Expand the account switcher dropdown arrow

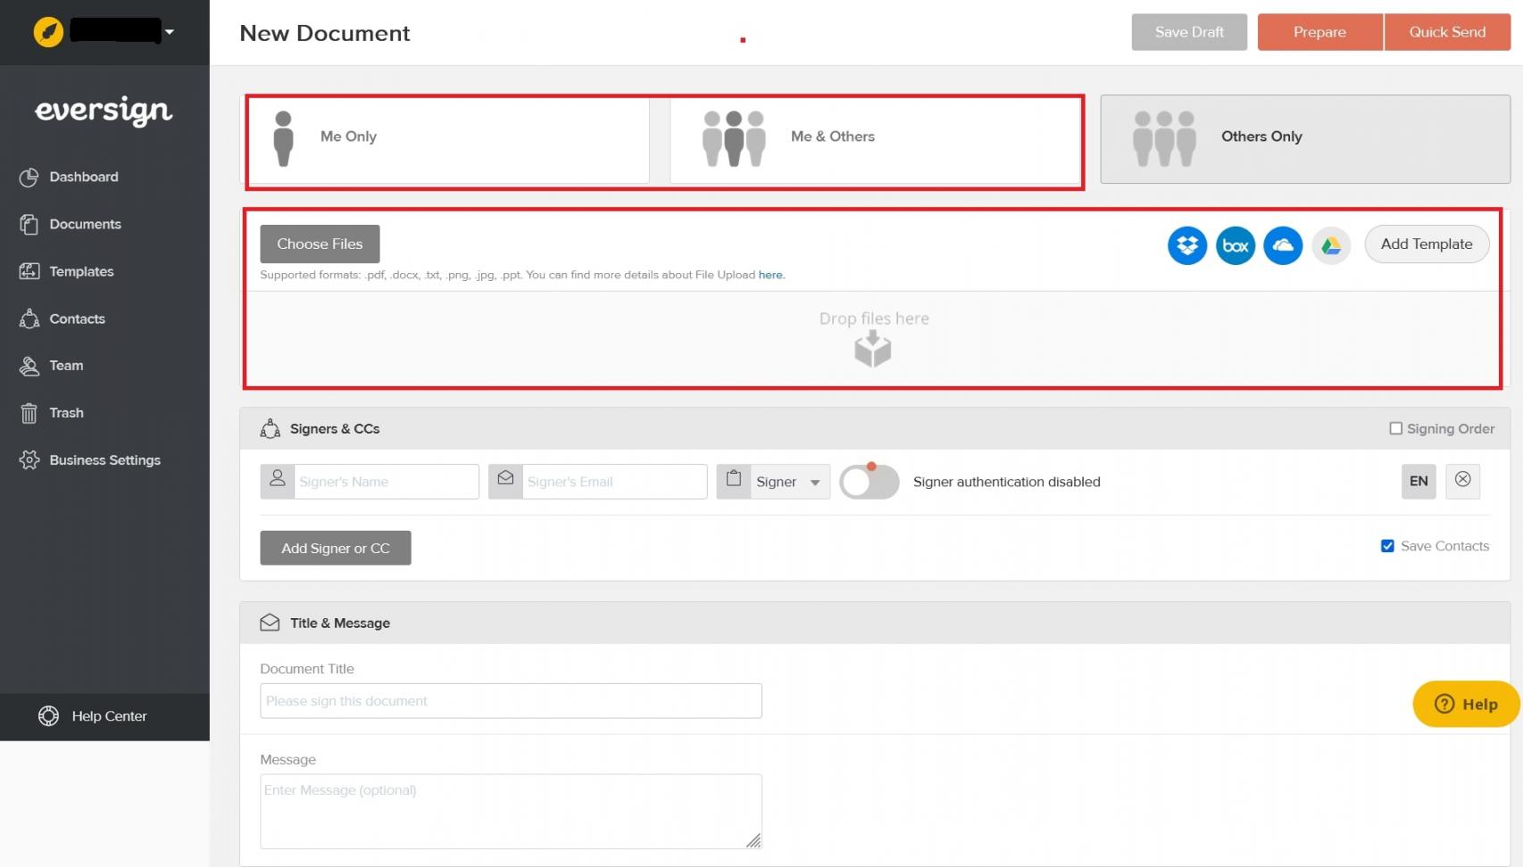pos(169,32)
